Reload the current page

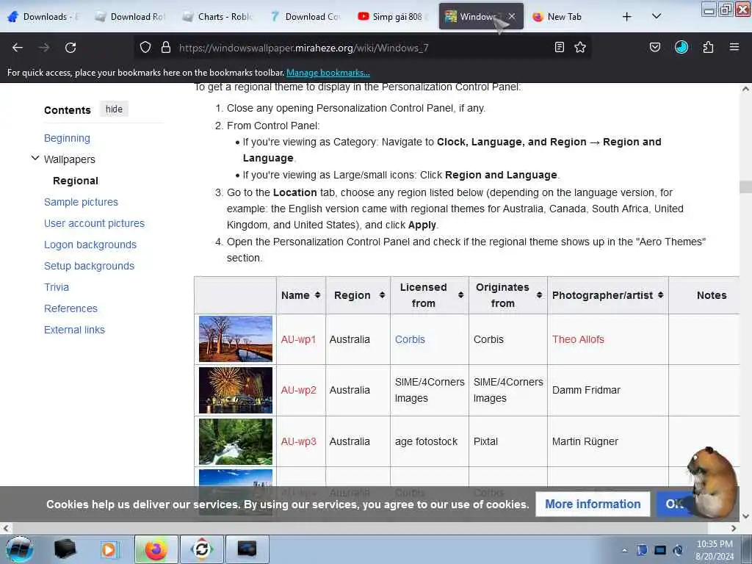tap(70, 48)
